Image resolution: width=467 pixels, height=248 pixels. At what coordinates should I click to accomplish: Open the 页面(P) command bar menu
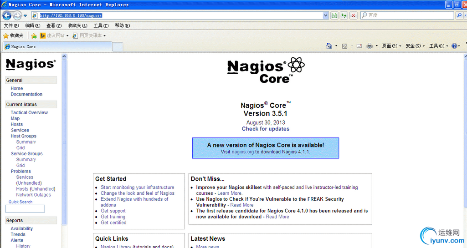pos(392,46)
